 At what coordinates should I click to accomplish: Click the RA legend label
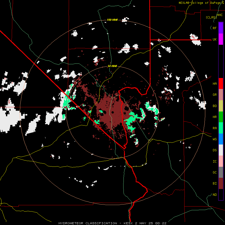point(214,128)
